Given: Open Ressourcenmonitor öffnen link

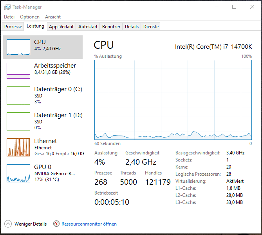Looking at the screenshot, I should (x=89, y=224).
